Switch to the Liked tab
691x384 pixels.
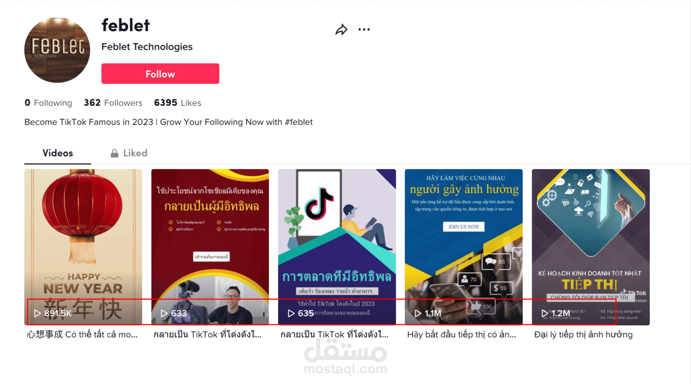pos(129,153)
